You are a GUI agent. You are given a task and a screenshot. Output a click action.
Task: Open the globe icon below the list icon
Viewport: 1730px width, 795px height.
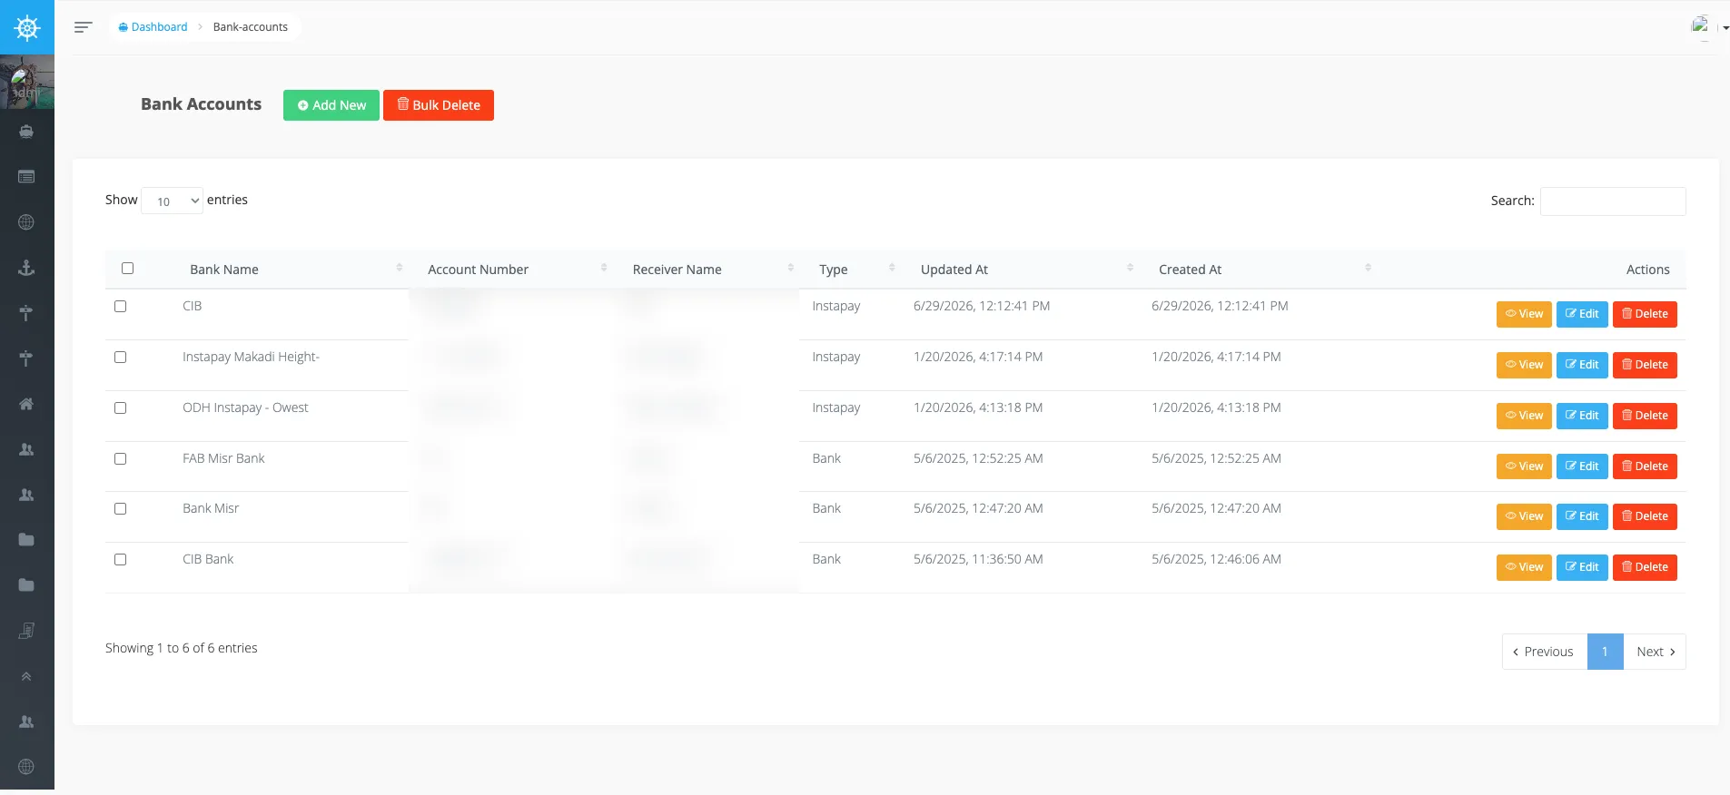26,222
